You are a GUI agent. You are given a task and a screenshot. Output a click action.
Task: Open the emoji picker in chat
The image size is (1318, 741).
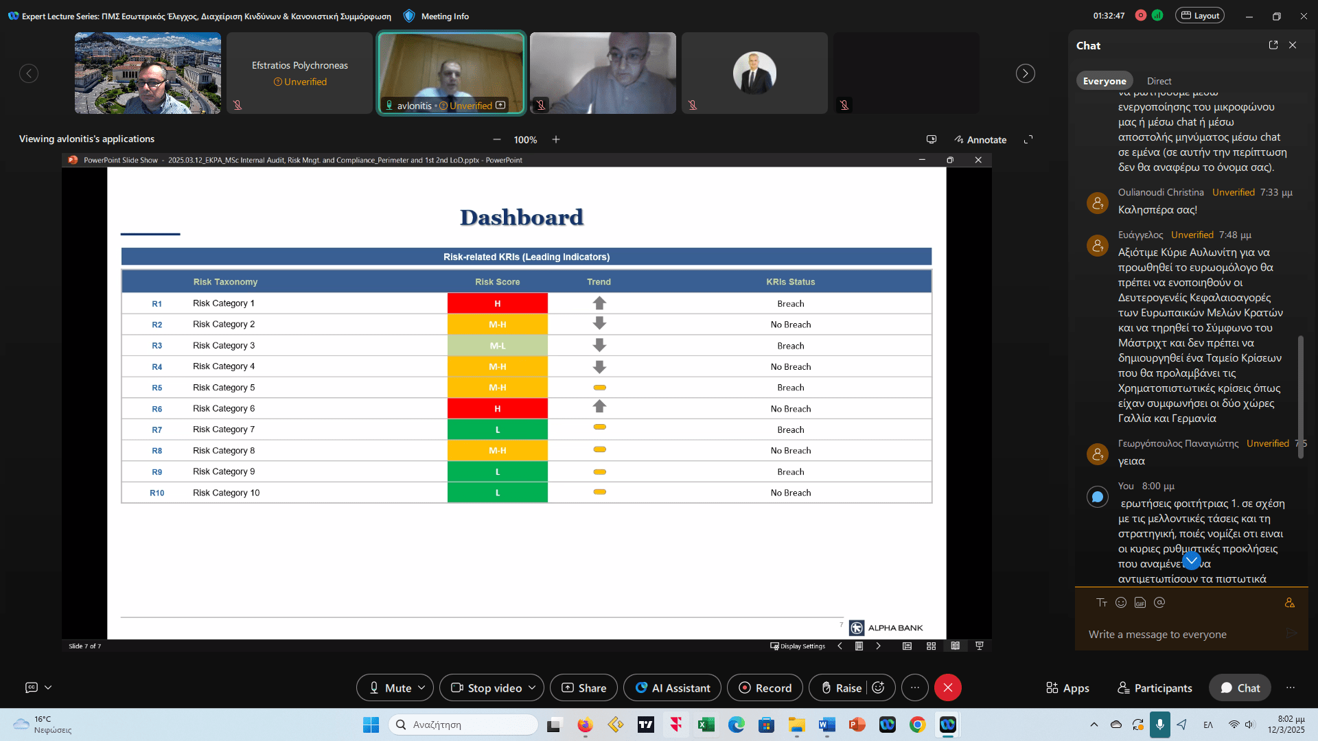click(x=1121, y=602)
